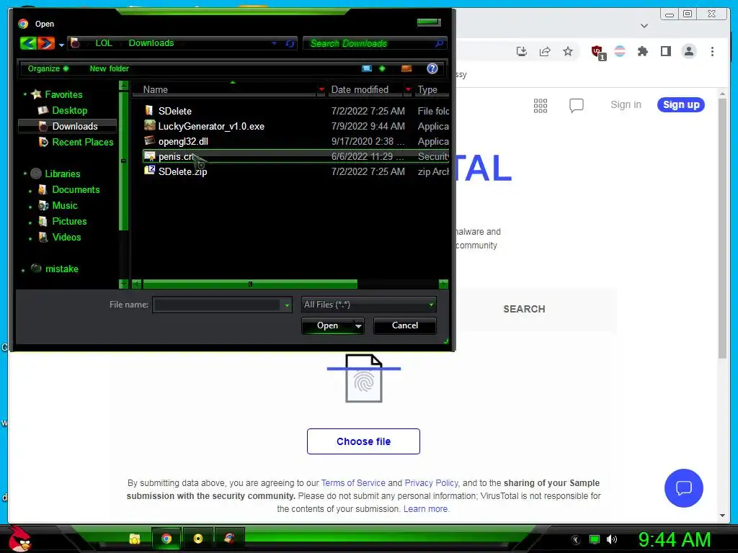Open Terms of Service link
The width and height of the screenshot is (738, 553).
[x=353, y=483]
